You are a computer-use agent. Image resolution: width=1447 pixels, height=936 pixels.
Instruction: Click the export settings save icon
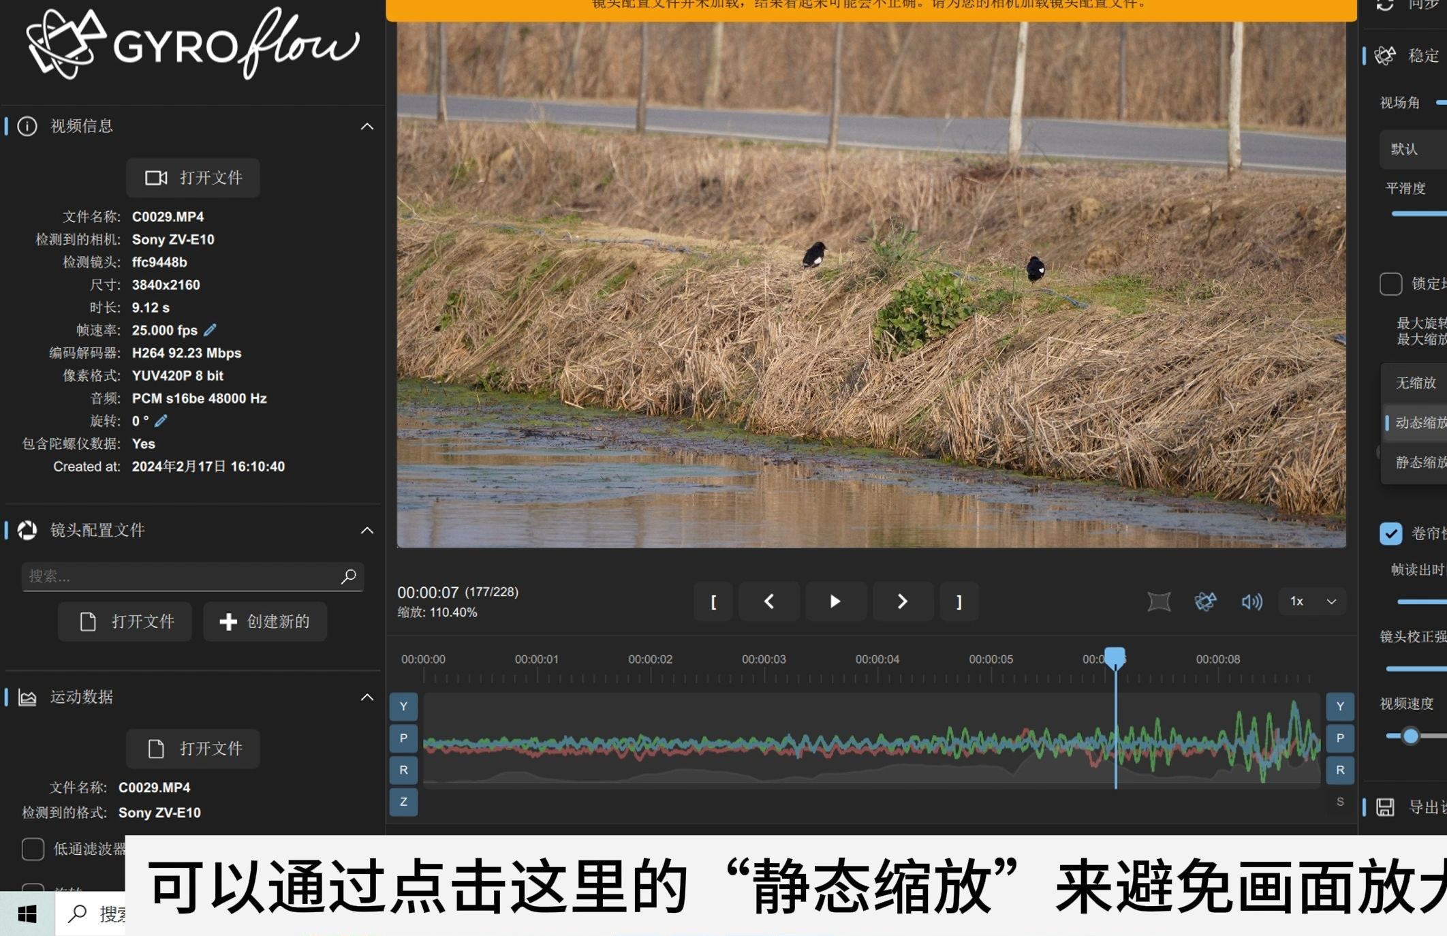coord(1385,807)
